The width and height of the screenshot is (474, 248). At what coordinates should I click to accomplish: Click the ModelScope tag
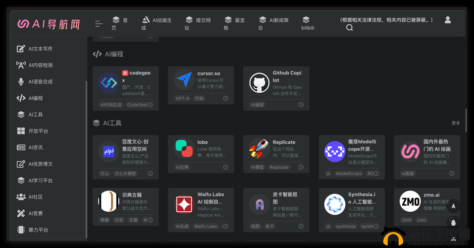coord(349,174)
